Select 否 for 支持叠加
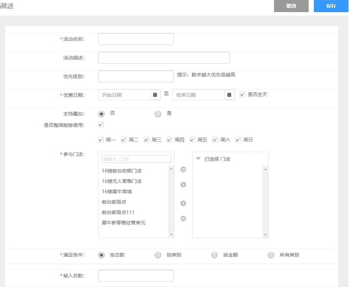352x287 pixels. pyautogui.click(x=102, y=114)
